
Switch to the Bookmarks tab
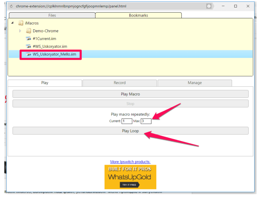click(139, 15)
